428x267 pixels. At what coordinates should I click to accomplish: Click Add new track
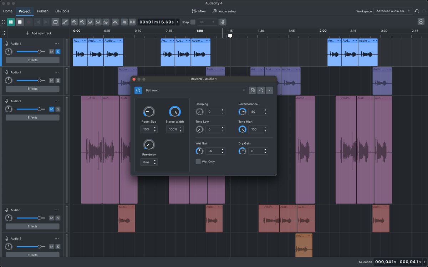point(39,33)
